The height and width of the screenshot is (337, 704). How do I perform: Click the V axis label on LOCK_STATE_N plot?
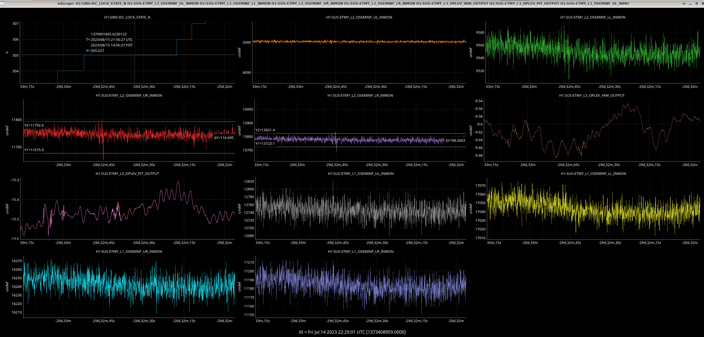[7, 52]
